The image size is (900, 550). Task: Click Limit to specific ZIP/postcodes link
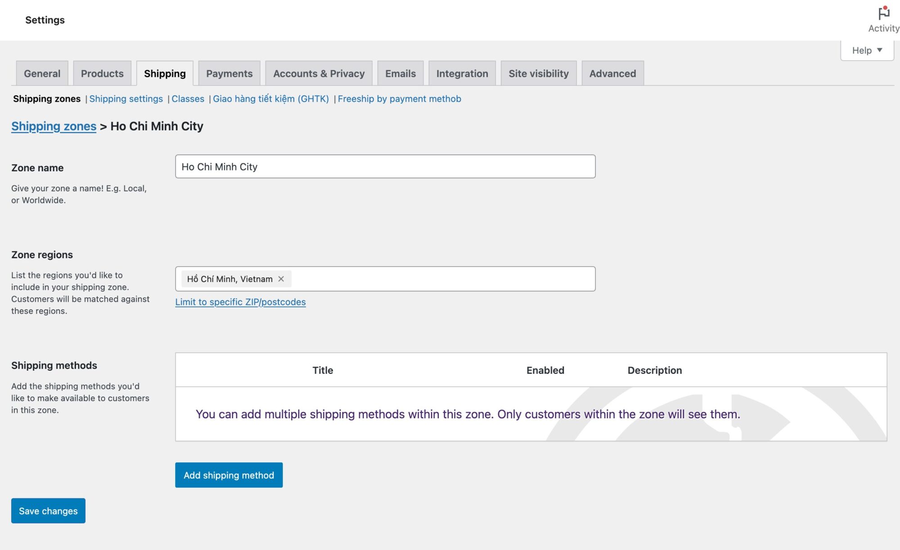click(240, 302)
